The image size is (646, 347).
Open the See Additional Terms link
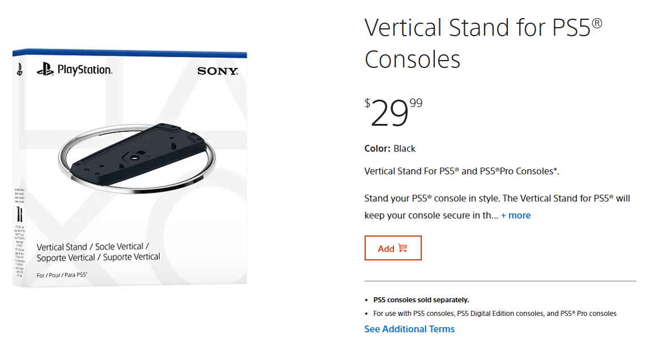409,329
